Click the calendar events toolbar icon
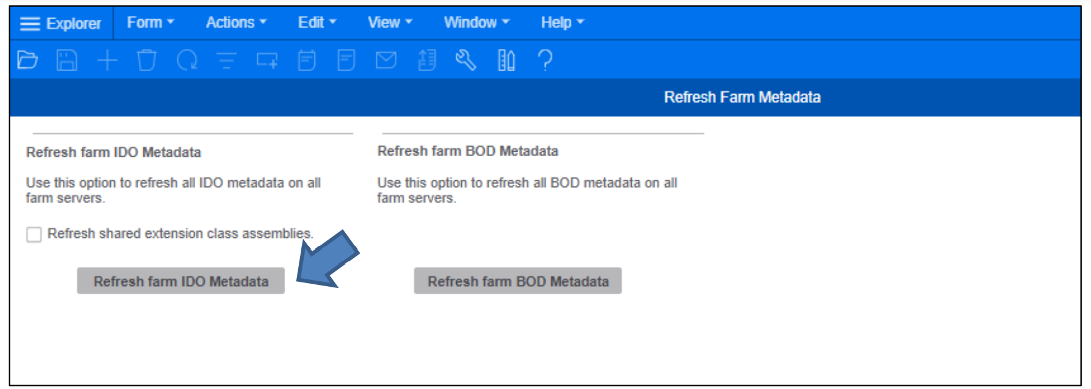 (x=307, y=60)
